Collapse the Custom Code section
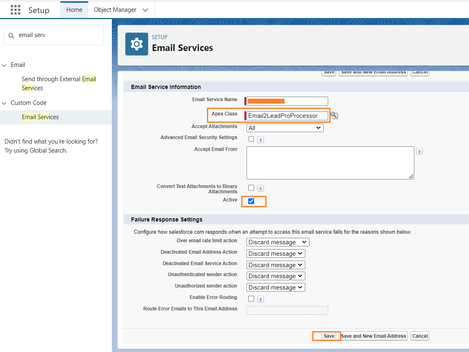Screen dimensions: 469x352 point(4,103)
